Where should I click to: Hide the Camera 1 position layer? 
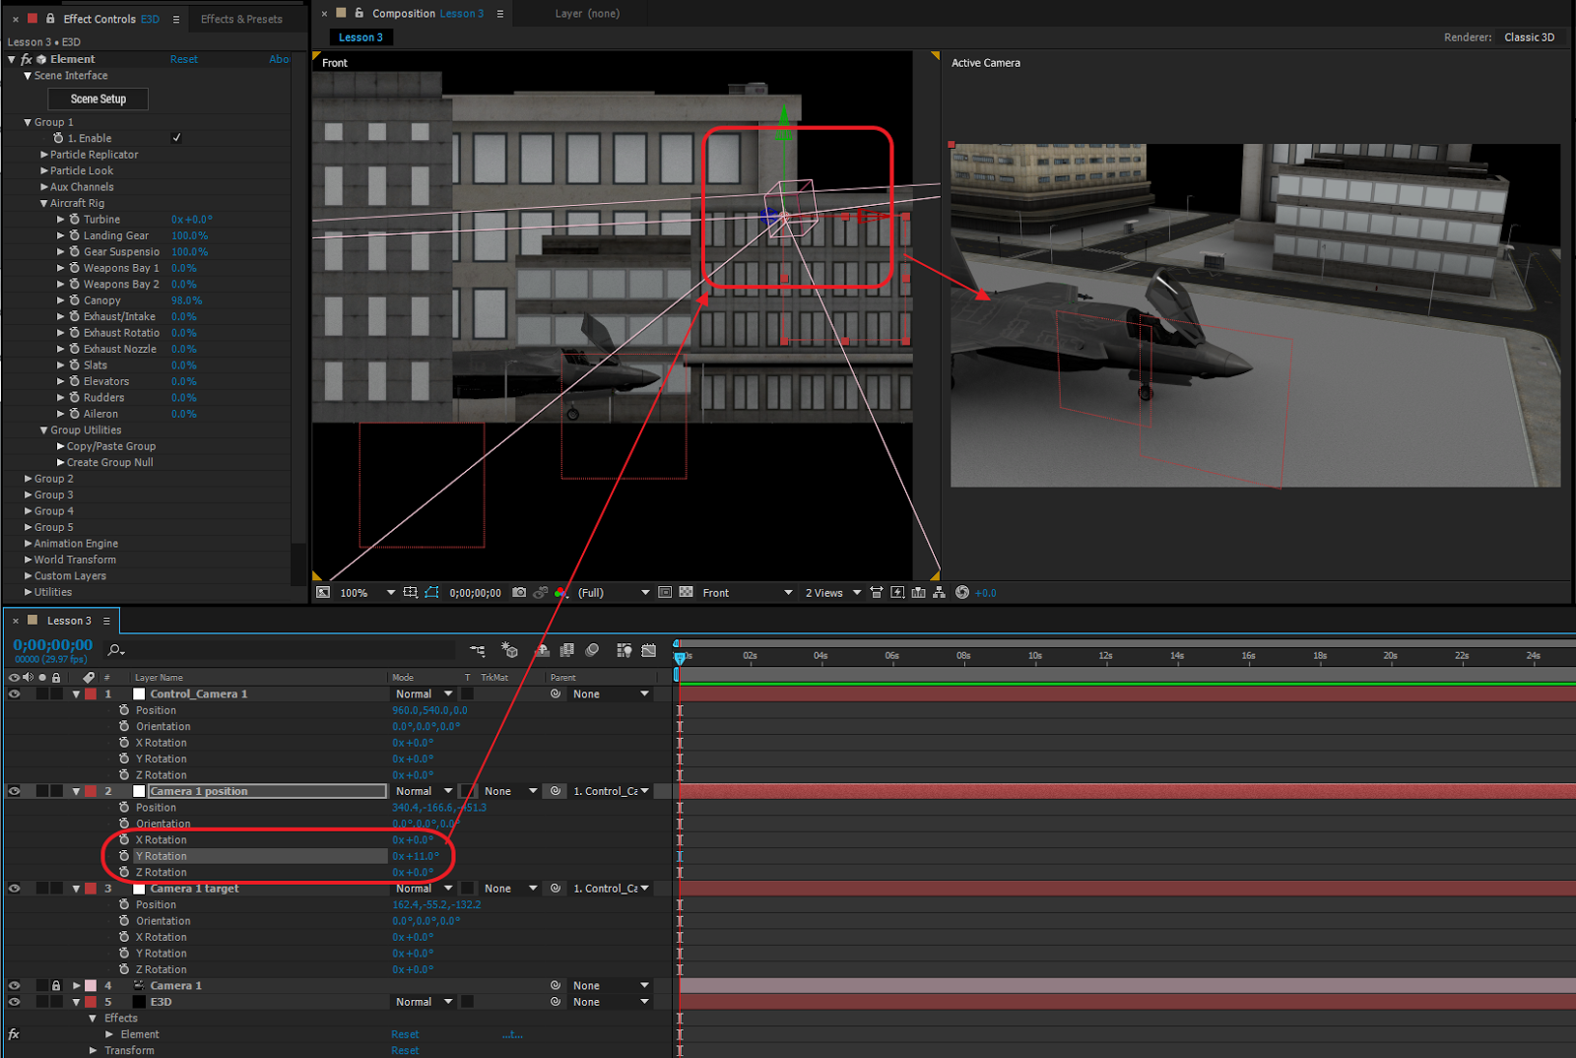point(14,791)
